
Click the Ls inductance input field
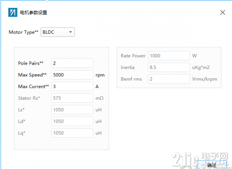click(72, 110)
